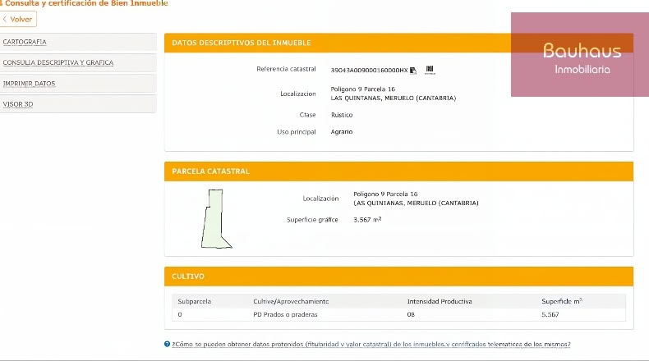Select the PD Prados o praderas row
This screenshot has width=649, height=361.
[398, 315]
